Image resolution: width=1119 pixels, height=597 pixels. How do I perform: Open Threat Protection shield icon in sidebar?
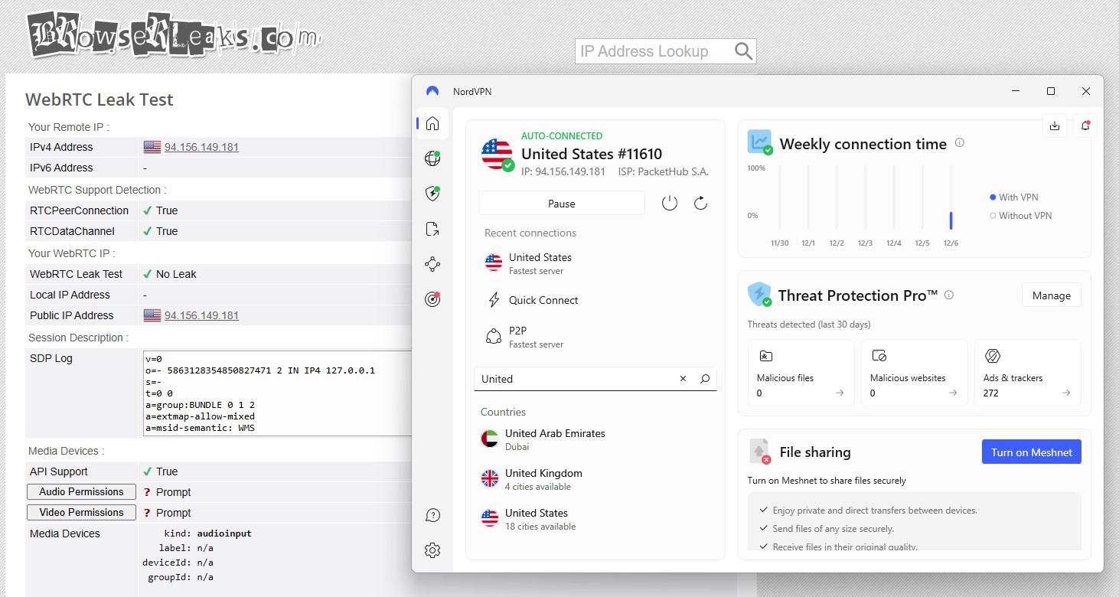tap(432, 194)
